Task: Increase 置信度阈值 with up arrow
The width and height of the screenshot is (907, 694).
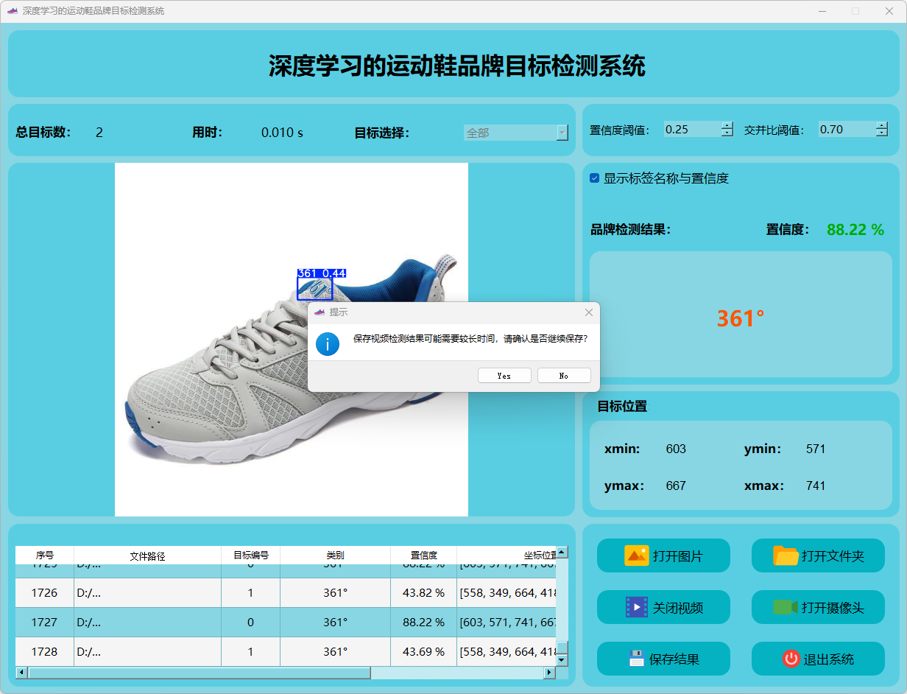Action: click(727, 125)
